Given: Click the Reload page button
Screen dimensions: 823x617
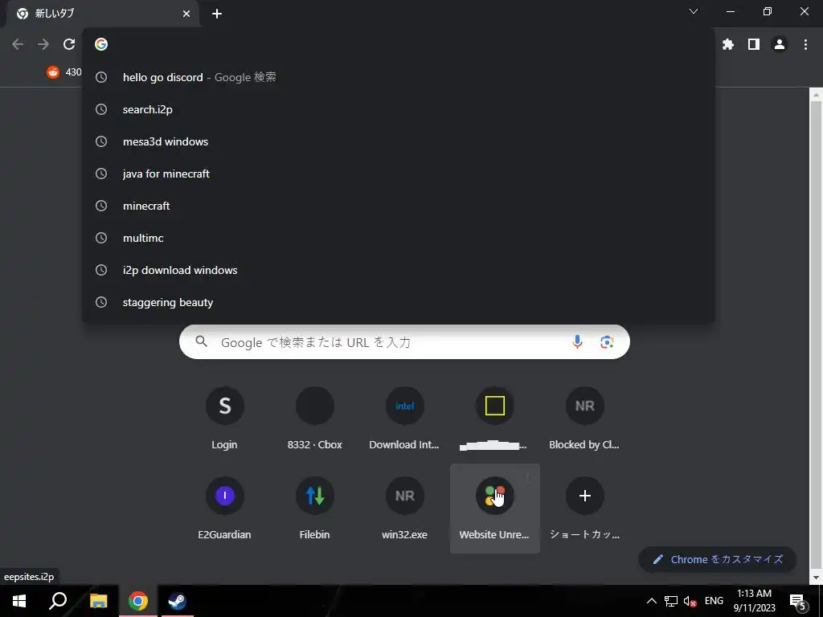Looking at the screenshot, I should [69, 45].
